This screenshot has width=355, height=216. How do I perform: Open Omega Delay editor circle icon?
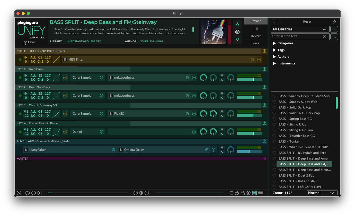[207, 150]
